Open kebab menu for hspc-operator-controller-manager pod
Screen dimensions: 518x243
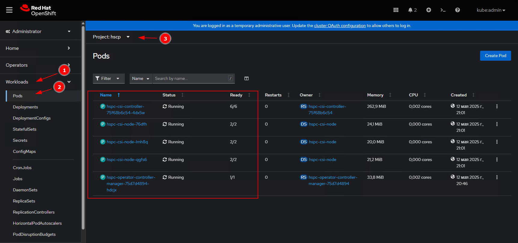coord(497,177)
